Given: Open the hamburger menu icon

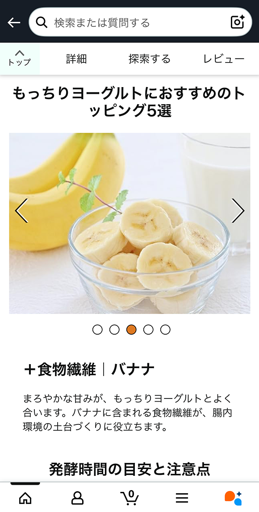Looking at the screenshot, I should (x=182, y=498).
